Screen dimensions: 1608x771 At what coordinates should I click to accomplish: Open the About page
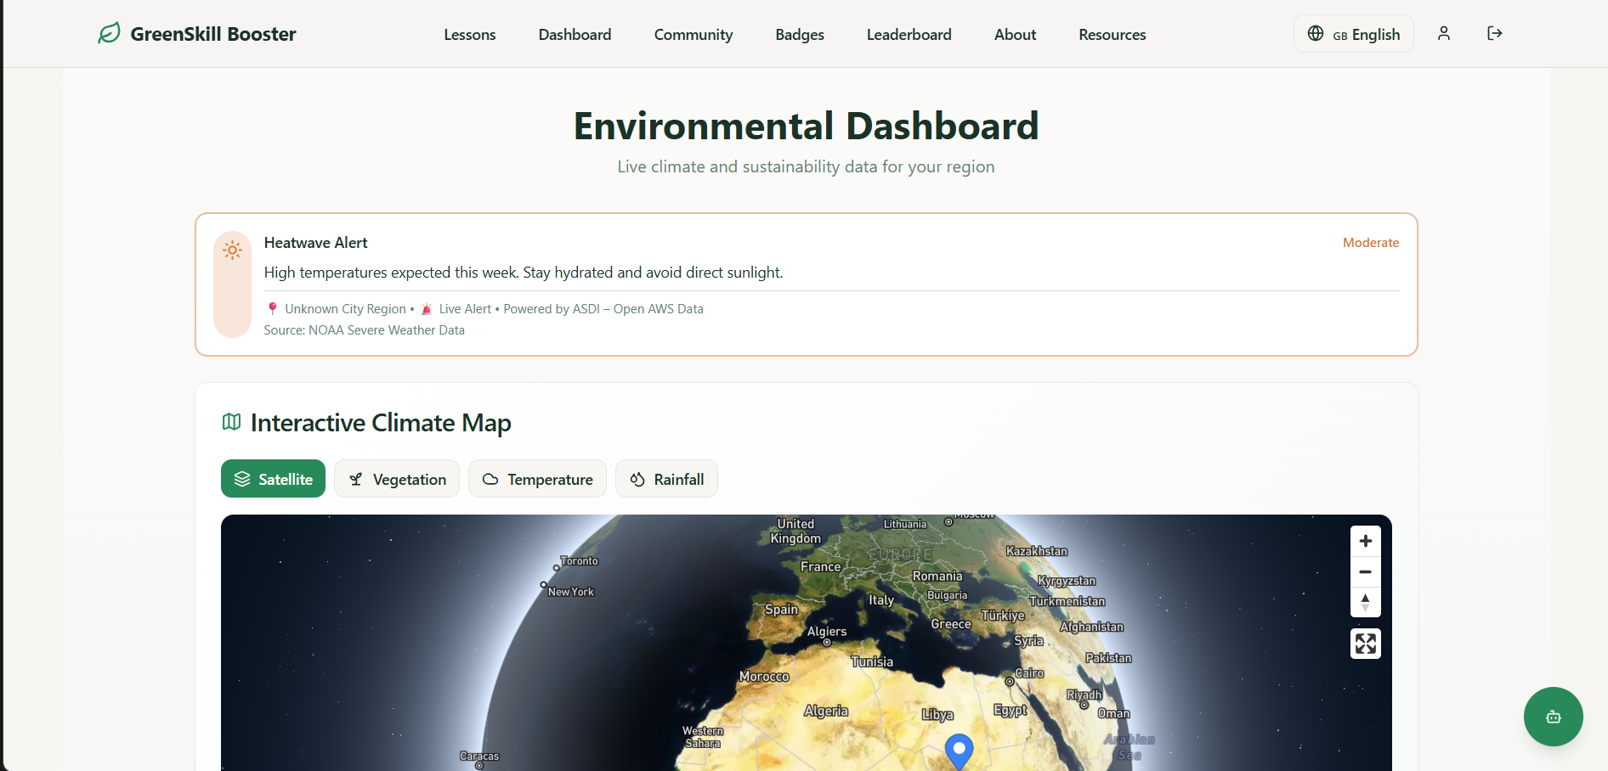(1016, 35)
